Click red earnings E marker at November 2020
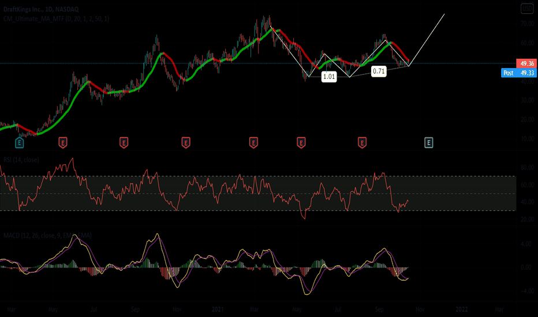 [x=186, y=142]
